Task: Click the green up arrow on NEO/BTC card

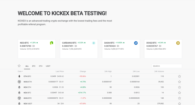Action: (x=37, y=43)
